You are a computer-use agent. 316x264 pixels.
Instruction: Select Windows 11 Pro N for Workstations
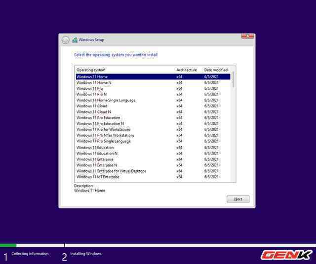coord(153,135)
